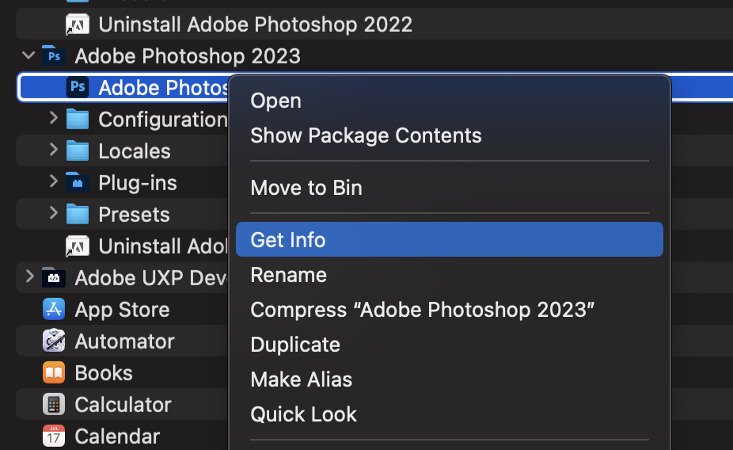Click the Books app icon

pyautogui.click(x=54, y=372)
